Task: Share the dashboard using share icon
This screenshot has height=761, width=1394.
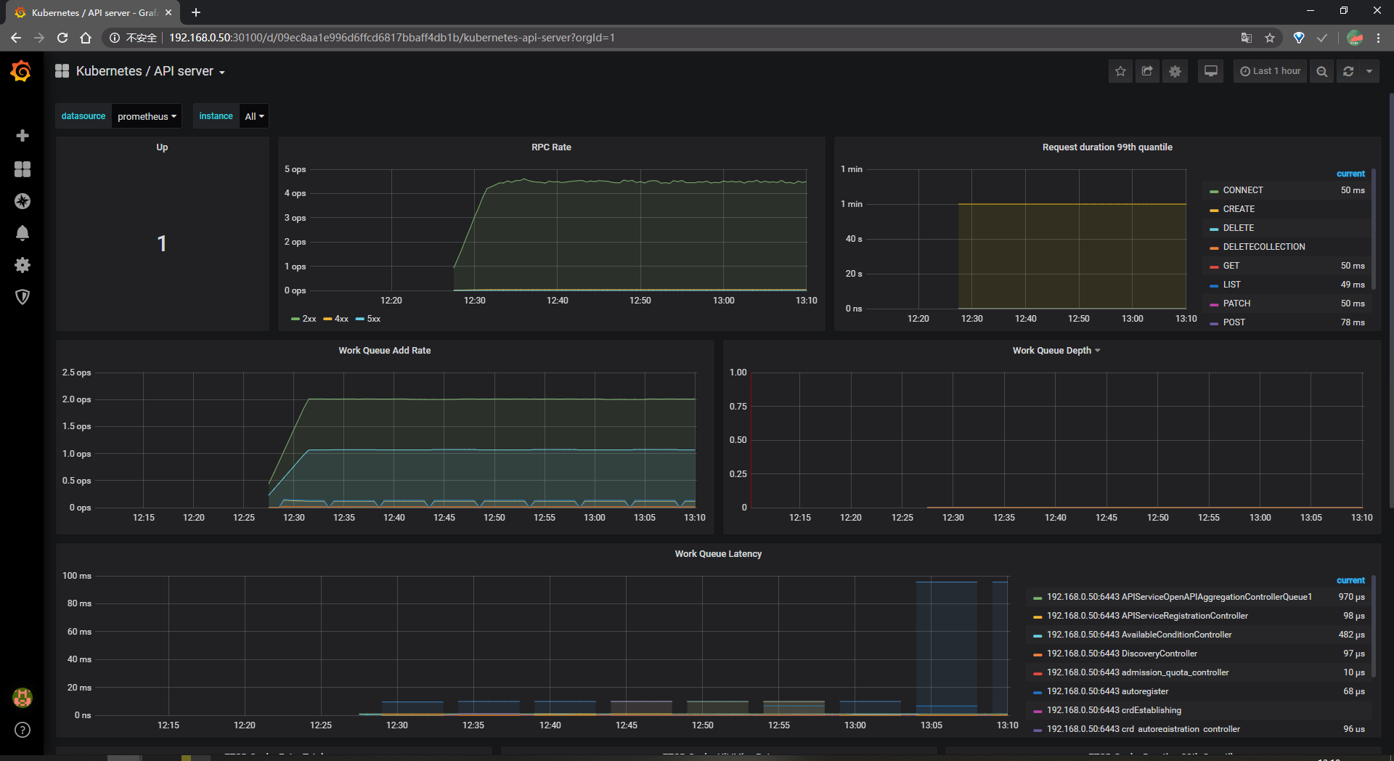Action: 1147,71
